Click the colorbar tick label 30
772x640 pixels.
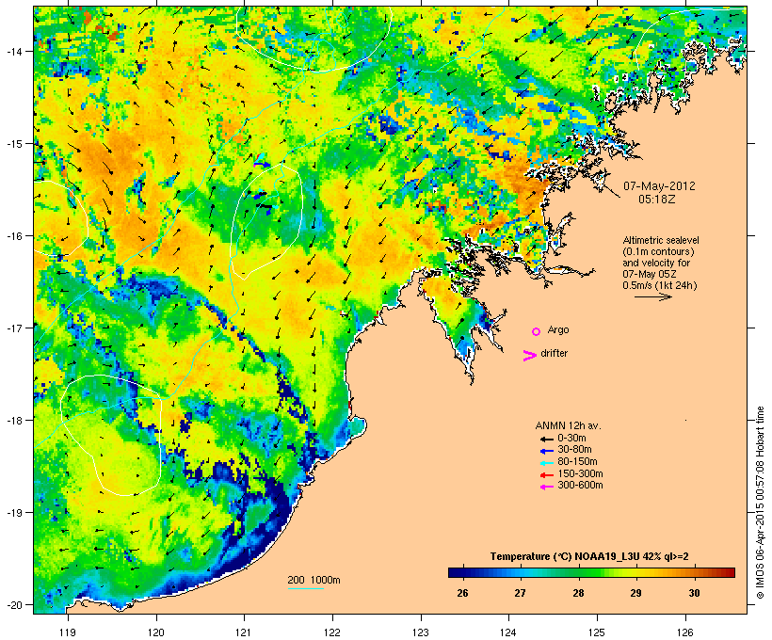point(694,593)
